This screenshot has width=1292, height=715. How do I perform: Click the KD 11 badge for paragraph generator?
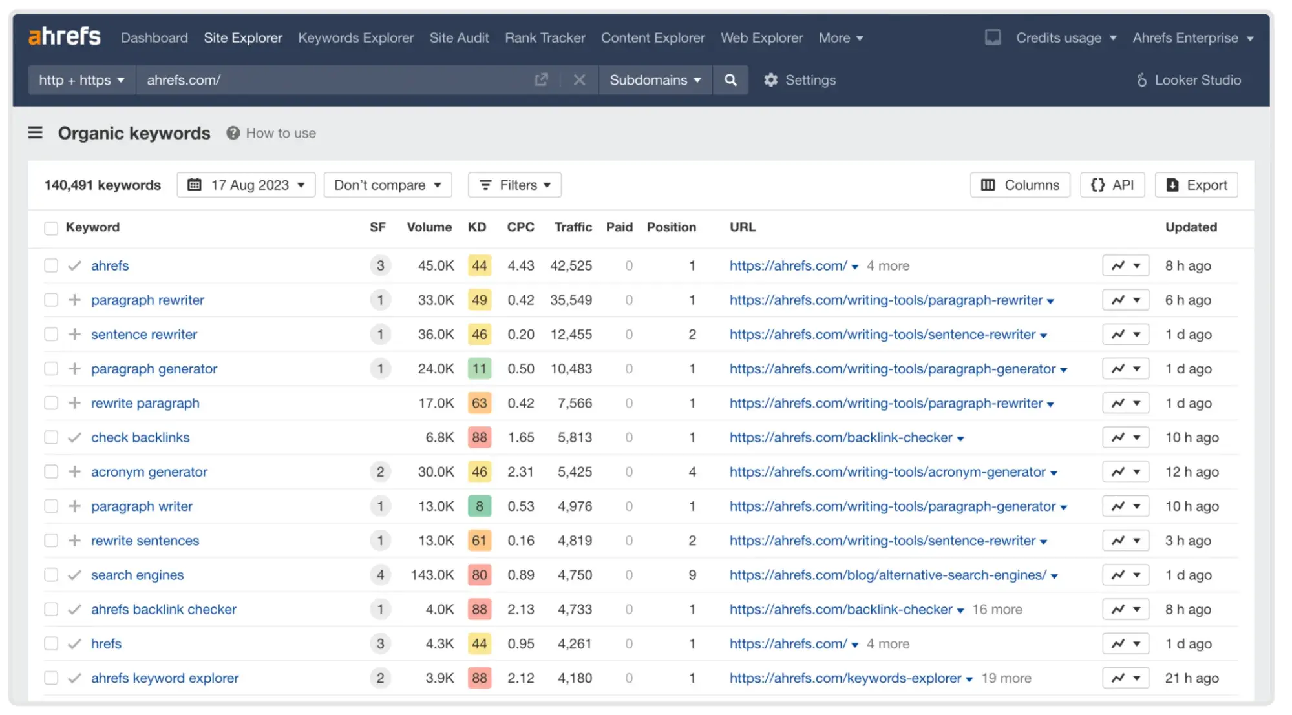(479, 368)
